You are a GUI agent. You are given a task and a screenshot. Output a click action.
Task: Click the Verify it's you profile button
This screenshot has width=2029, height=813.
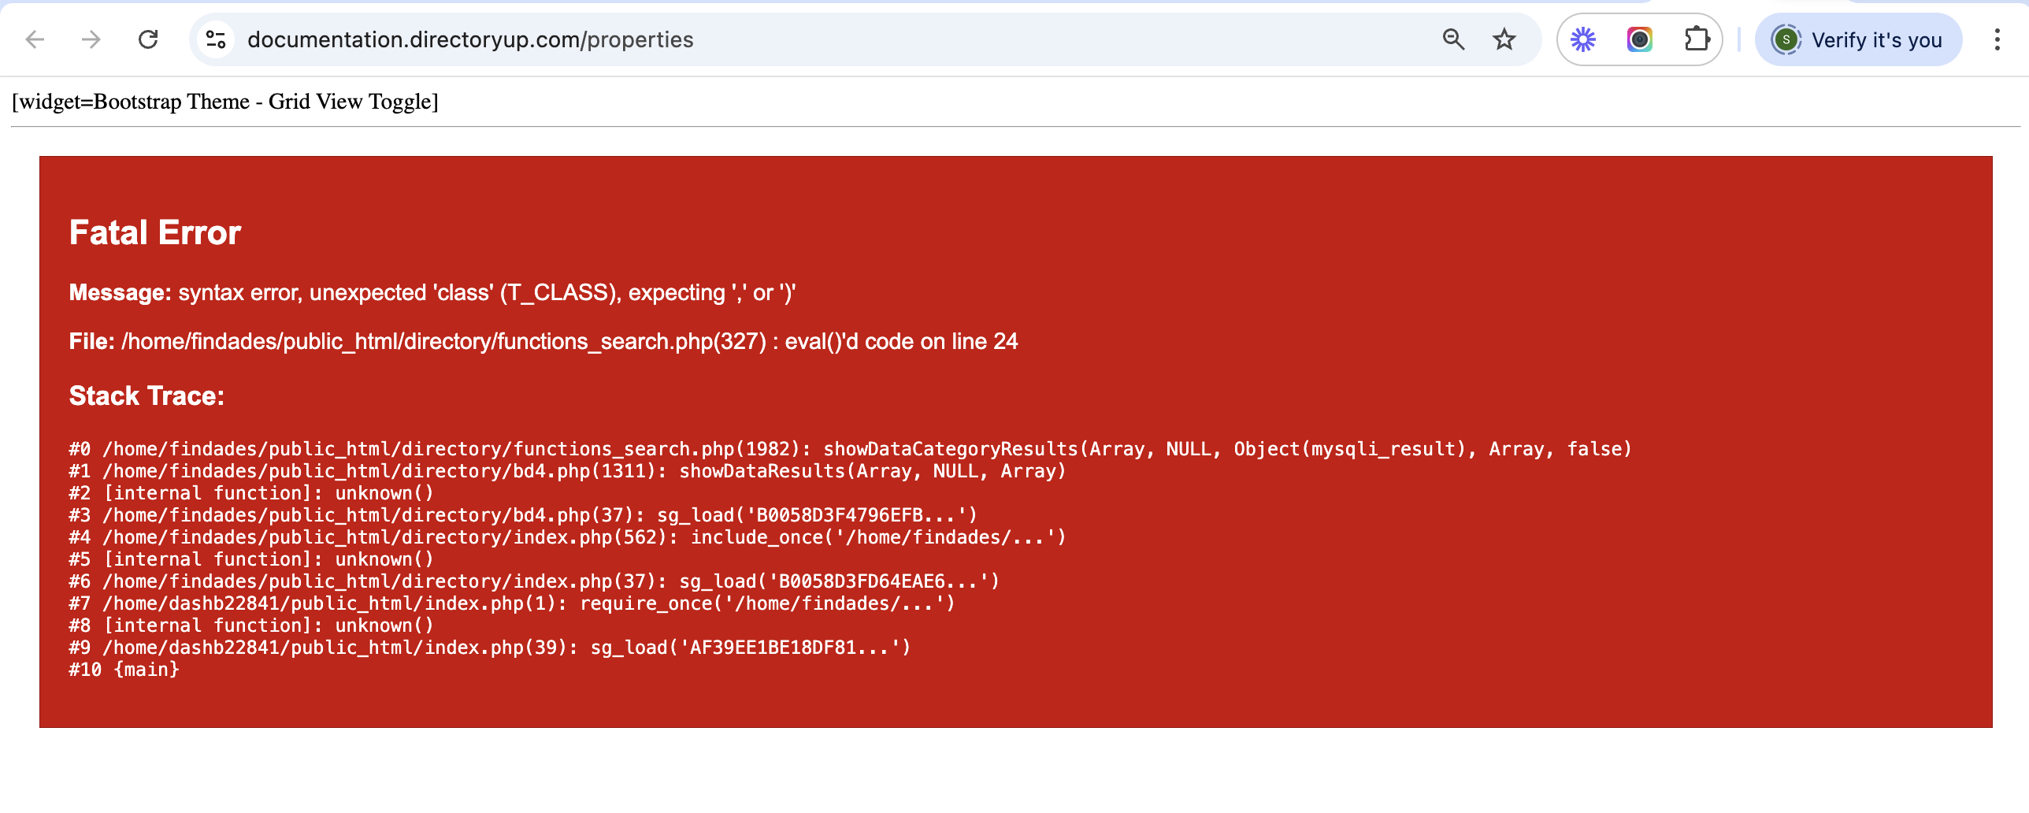[x=1858, y=39]
